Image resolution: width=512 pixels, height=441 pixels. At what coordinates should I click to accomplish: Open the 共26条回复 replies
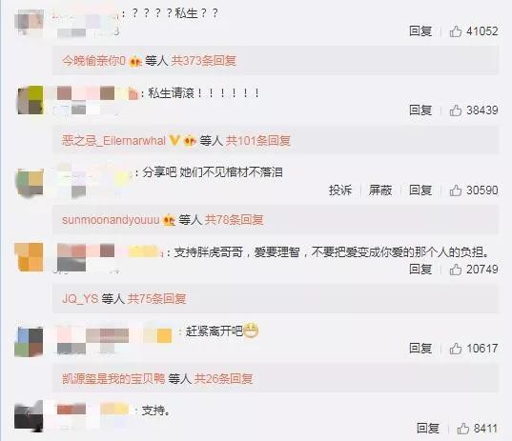[224, 379]
